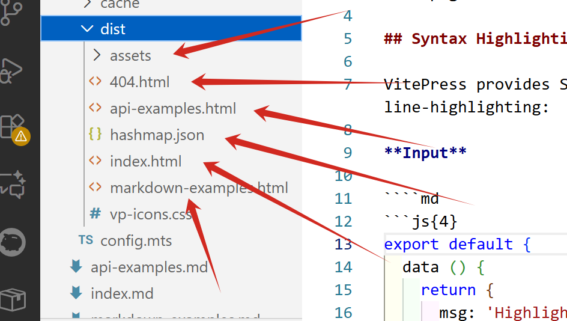
Task: Click the warning badge on Extensions icon
Action: (x=21, y=136)
